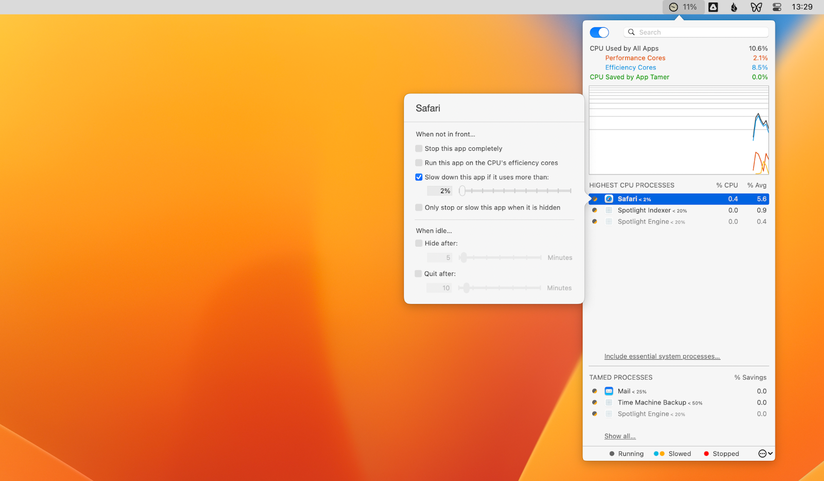824x481 pixels.
Task: Open the ellipsis action menu at bottom right
Action: click(762, 453)
